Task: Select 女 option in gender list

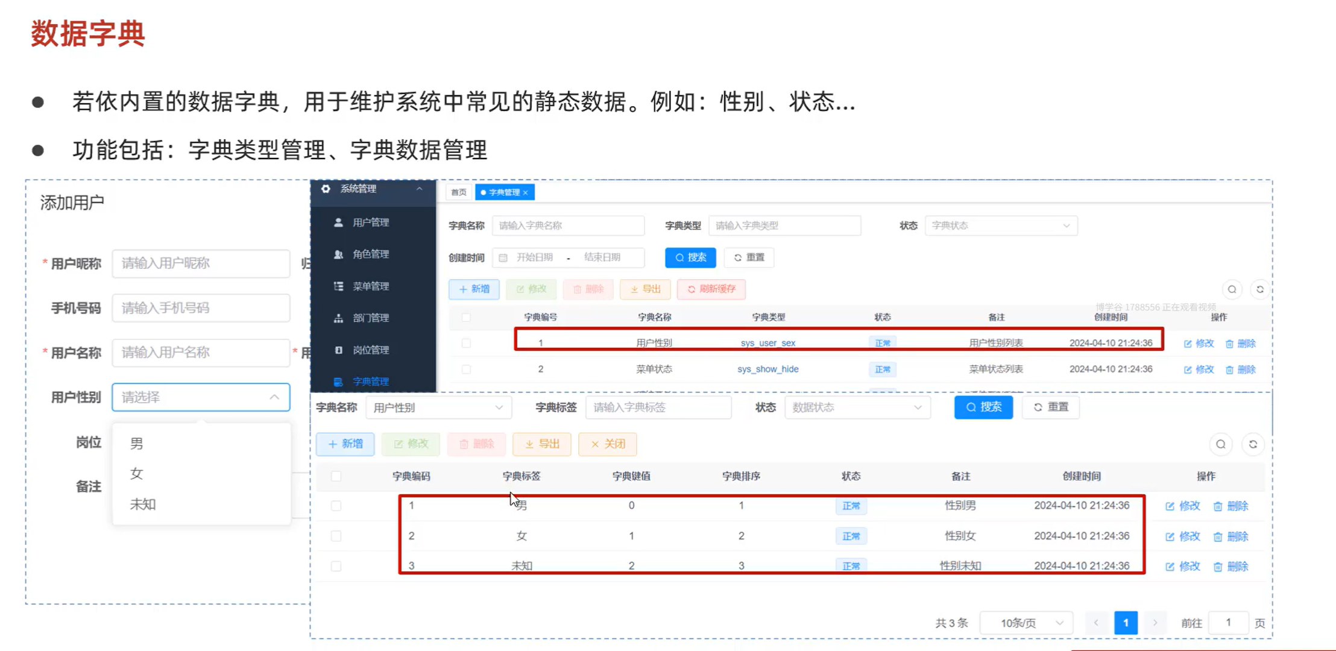Action: click(137, 474)
